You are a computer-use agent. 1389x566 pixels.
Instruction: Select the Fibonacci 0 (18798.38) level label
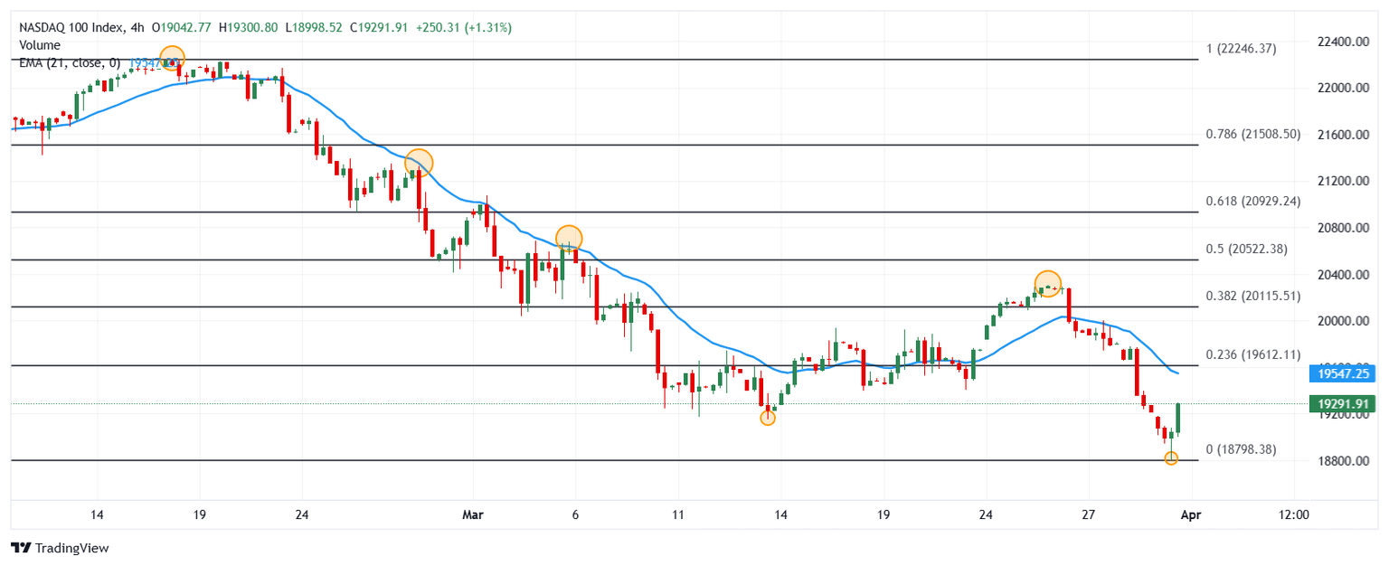1241,448
